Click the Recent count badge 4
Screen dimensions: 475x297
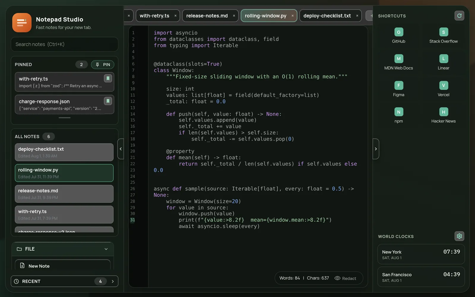coord(100,281)
